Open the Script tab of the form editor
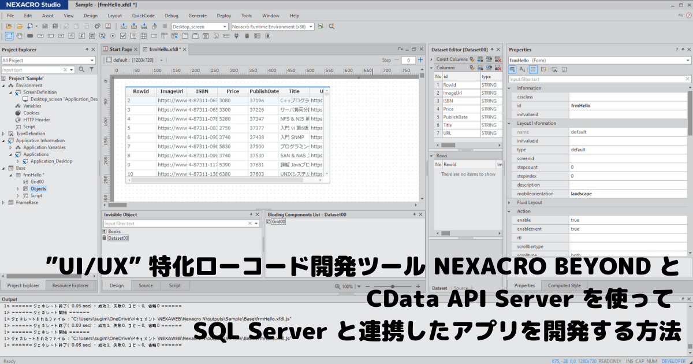This screenshot has height=364, width=693. (x=174, y=285)
